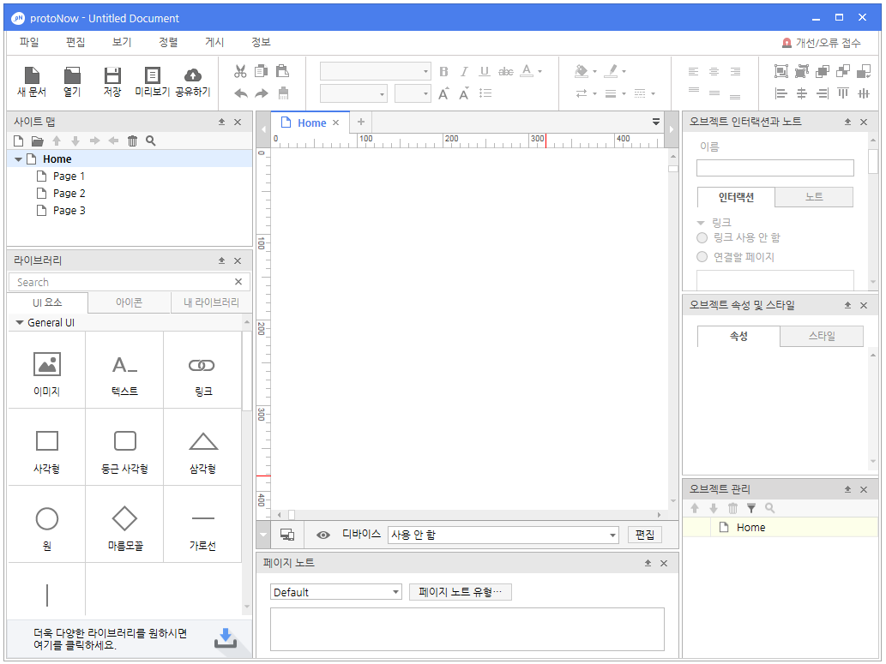886x664 pixels.
Task: Click the download library icon
Action: coord(226,638)
